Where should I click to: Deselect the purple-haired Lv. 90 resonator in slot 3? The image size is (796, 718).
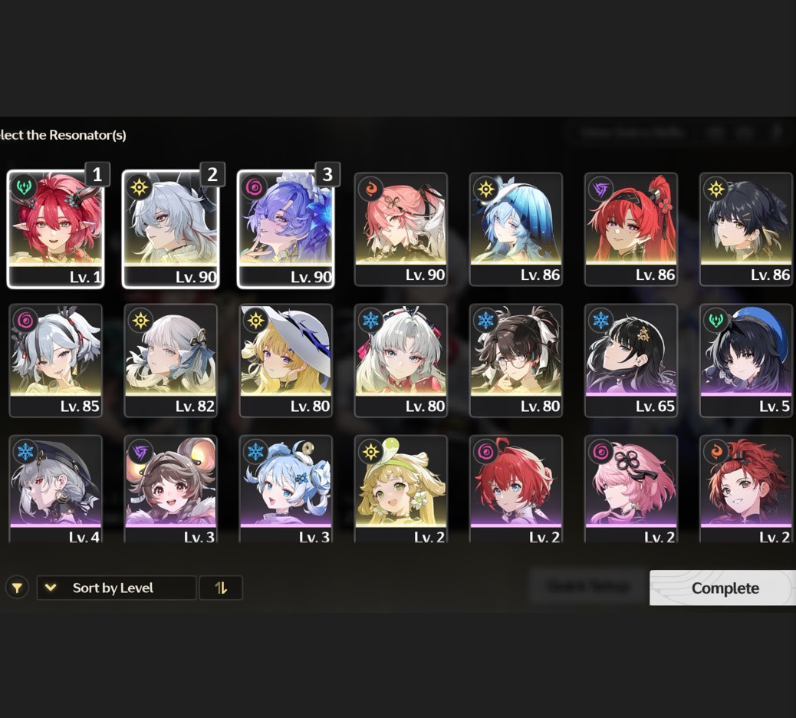(x=286, y=229)
